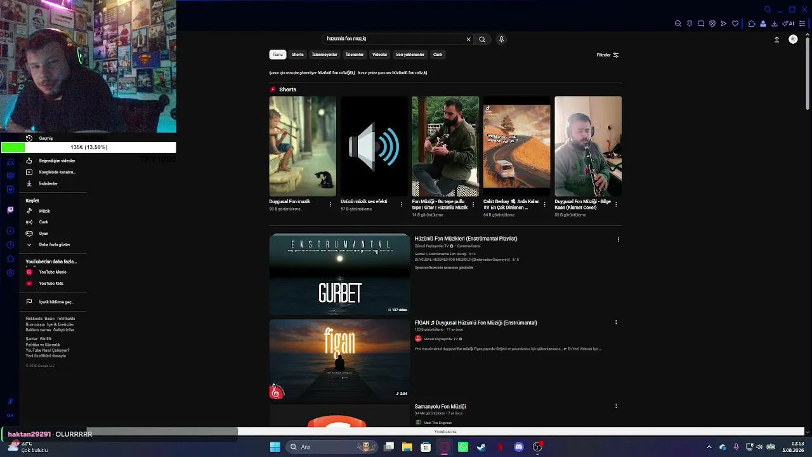Select the Canlı filter chip
This screenshot has width=812, height=457.
click(x=438, y=55)
